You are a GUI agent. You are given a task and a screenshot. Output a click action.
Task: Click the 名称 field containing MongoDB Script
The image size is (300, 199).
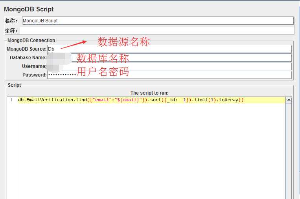point(158,21)
